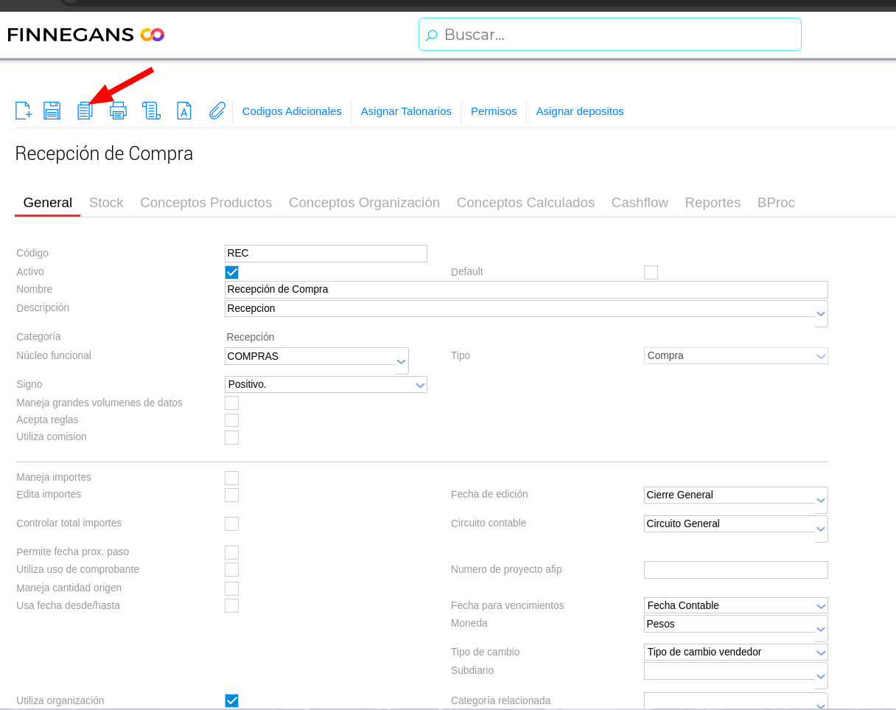This screenshot has width=896, height=710.
Task: Click the Buscar search field
Action: (619, 35)
